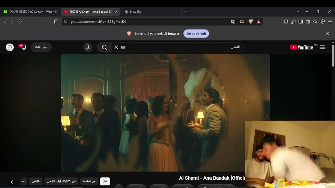Start voice search with the microphone
Screen dimensions: 335x188
tap(88, 47)
